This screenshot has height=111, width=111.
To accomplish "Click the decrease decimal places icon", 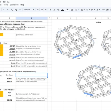I will pos(12,10).
